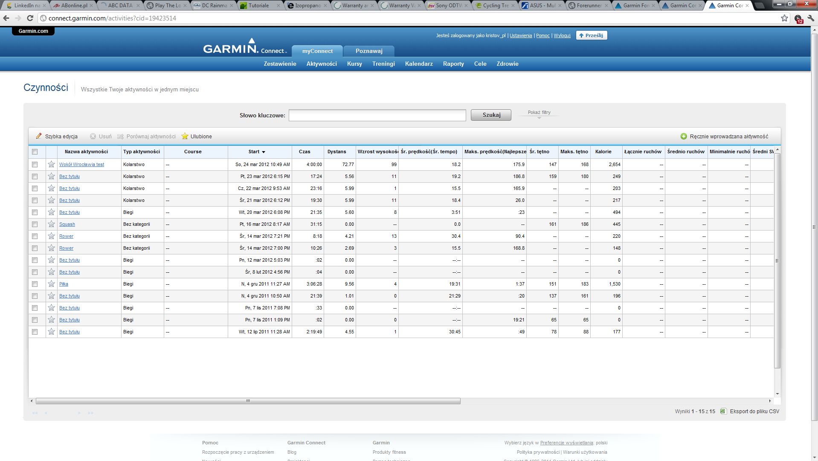This screenshot has height=461, width=818.
Task: Click the CSV export spreadsheet icon
Action: (723, 411)
